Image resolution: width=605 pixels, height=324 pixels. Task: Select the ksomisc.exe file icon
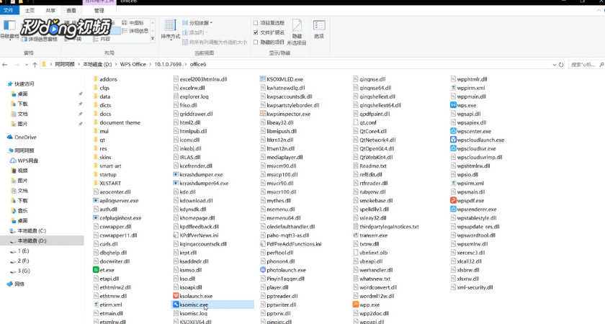click(x=176, y=305)
